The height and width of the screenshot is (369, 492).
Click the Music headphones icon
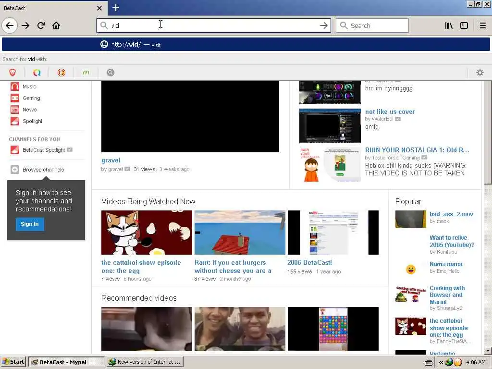point(15,86)
